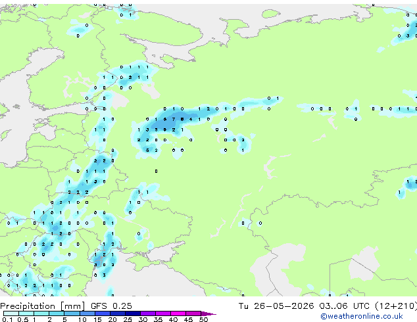Screen dimensions: 417x322
Task: Click the '10' legend scale label
Action: (82, 319)
